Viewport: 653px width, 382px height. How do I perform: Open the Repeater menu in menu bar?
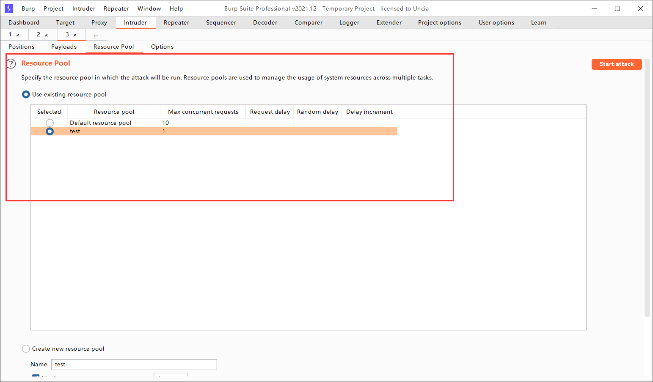click(116, 8)
